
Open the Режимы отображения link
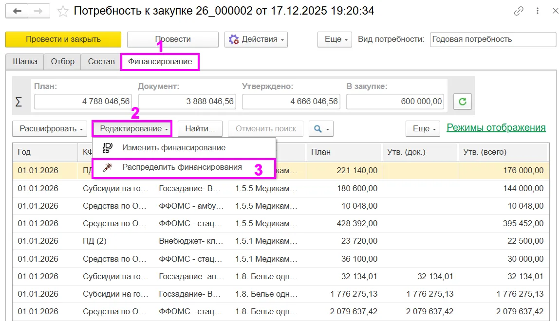(x=496, y=128)
